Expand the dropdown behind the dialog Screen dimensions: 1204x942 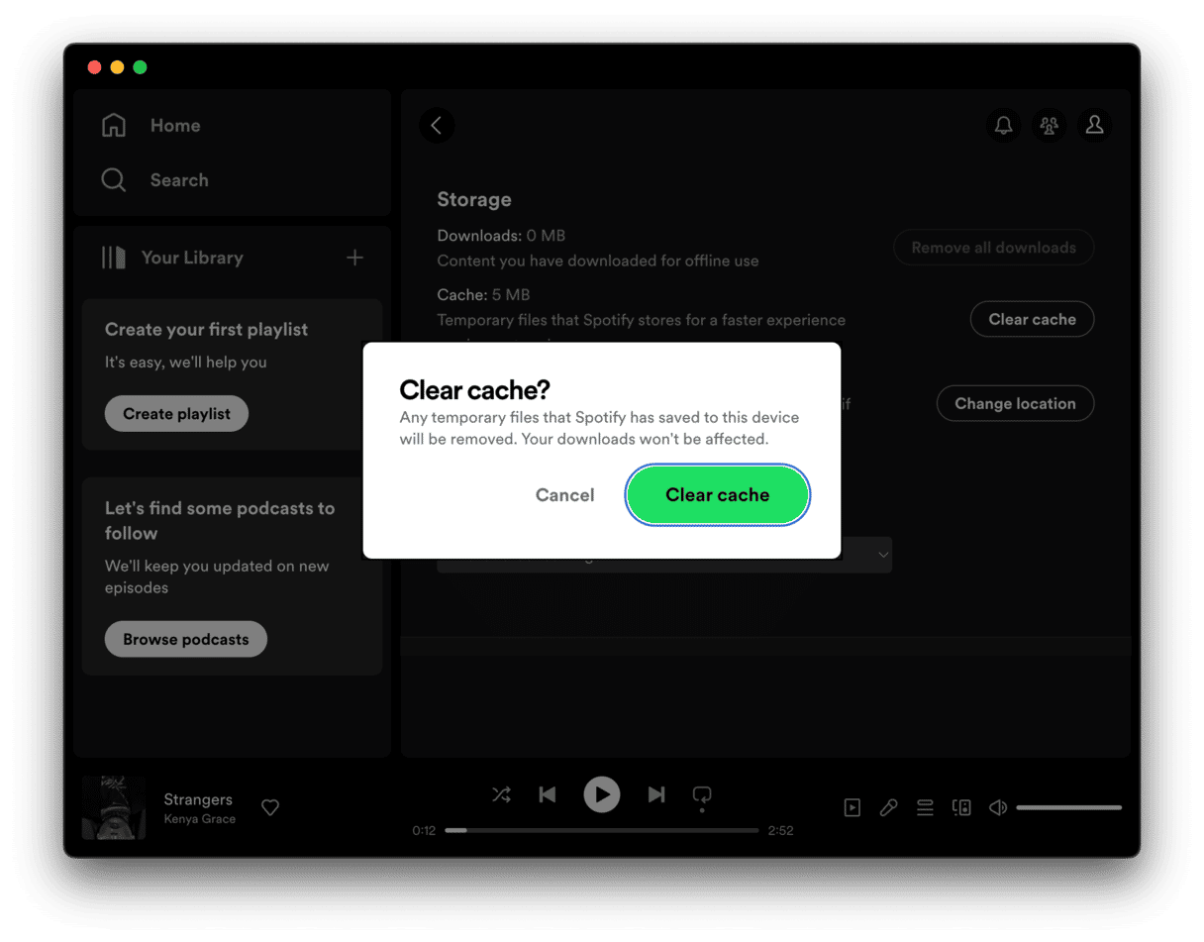[882, 556]
